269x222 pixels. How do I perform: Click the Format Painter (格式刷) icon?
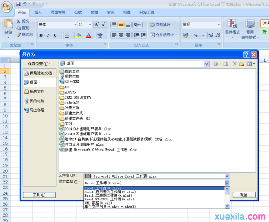(x=18, y=35)
